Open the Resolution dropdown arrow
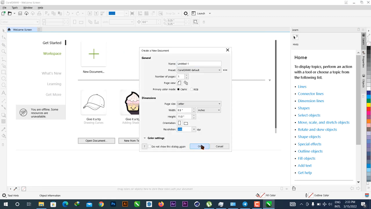Image resolution: width=371 pixels, height=209 pixels. 194,130
